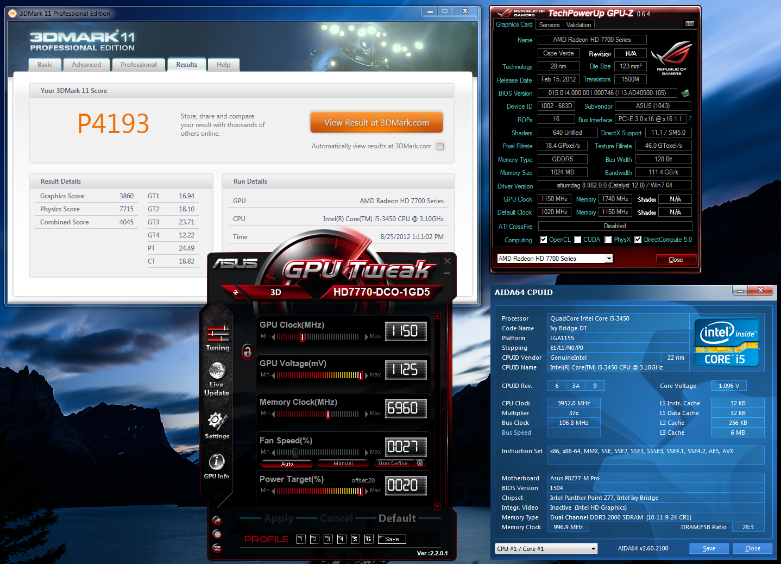Increase GPU Voltage with Max arrow
This screenshot has height=564, width=781.
click(367, 375)
